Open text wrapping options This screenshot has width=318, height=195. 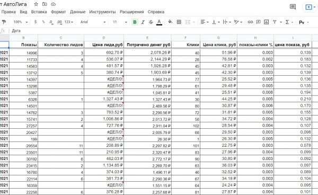[227, 22]
